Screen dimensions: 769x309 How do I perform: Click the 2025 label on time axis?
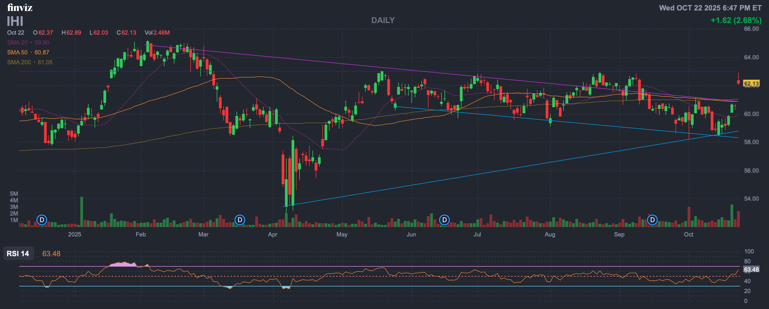point(74,234)
